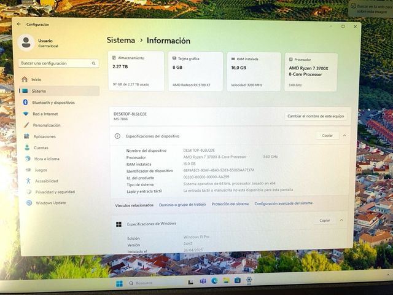Image resolution: width=393 pixels, height=295 pixels.
Task: Open Task View on the taskbar
Action: 191,282
